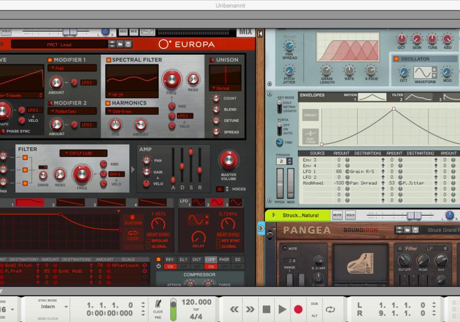This screenshot has height=322, width=460.
Task: Open Pangea Filter LP type selector
Action: [x=436, y=248]
